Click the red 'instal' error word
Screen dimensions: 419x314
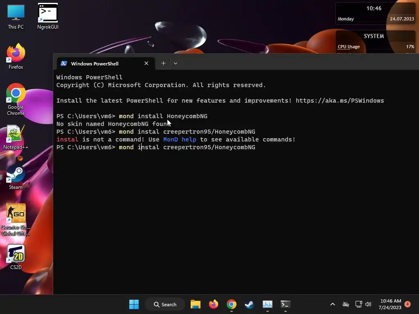coord(68,139)
